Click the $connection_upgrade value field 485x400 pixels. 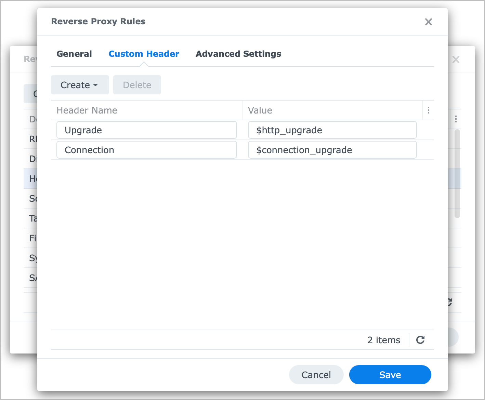click(x=332, y=150)
